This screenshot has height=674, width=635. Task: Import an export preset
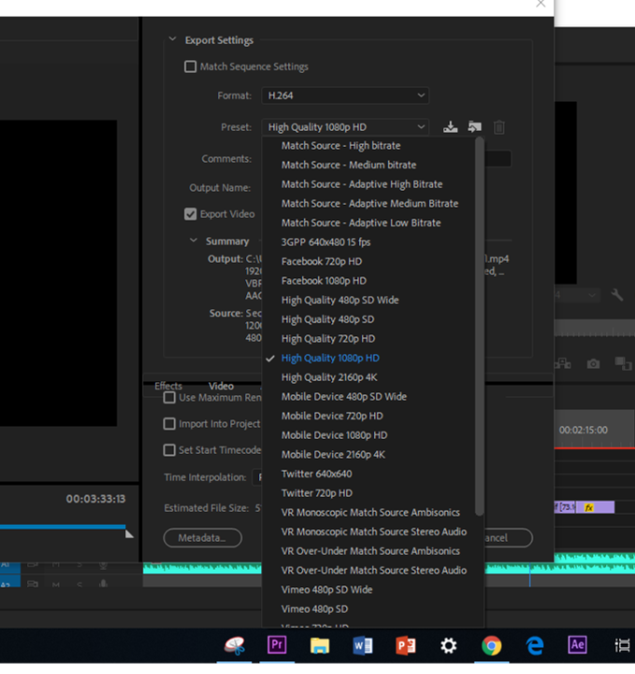tap(474, 127)
